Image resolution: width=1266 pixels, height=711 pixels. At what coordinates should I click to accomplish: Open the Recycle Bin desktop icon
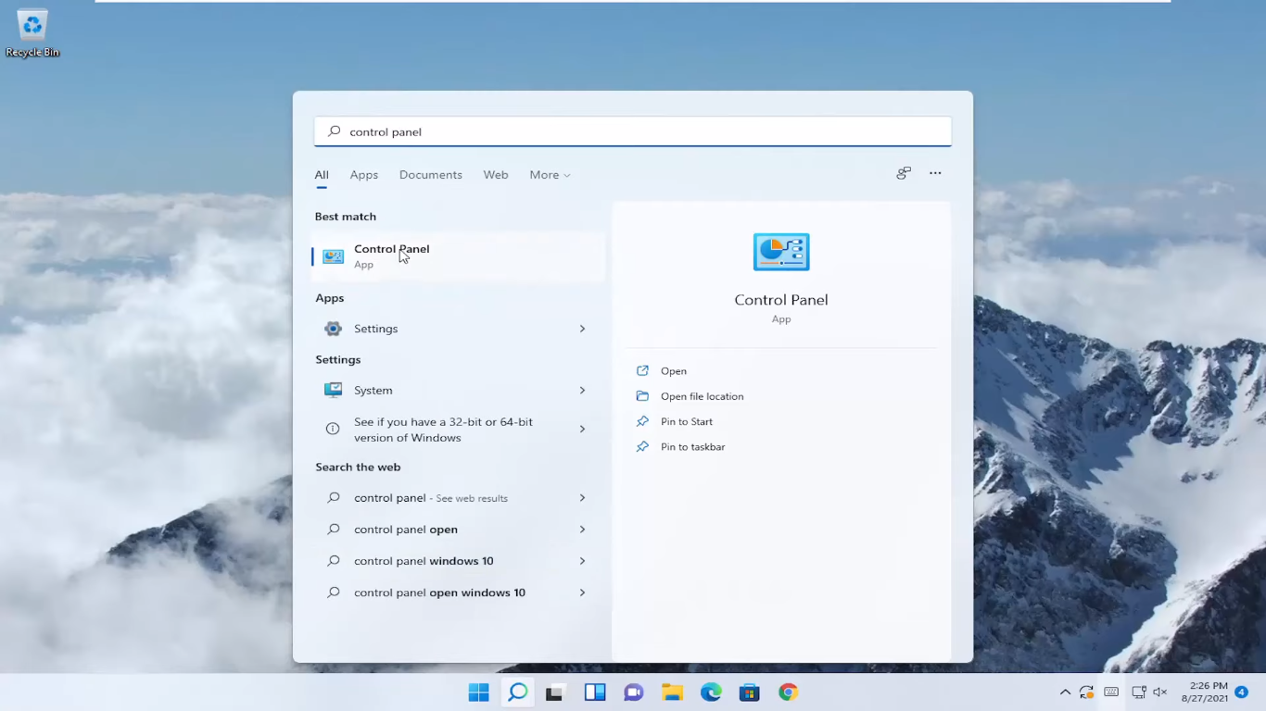pos(32,34)
